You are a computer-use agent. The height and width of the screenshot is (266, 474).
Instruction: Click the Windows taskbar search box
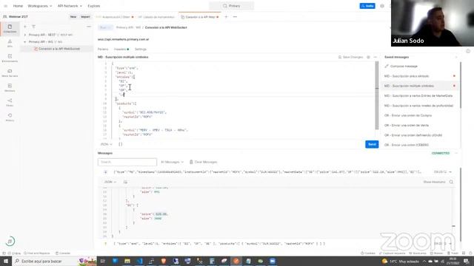coord(45,261)
